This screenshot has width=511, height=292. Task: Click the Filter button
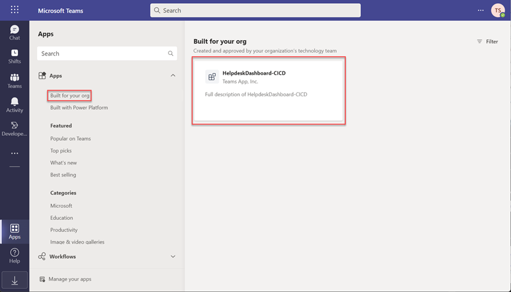coord(487,41)
